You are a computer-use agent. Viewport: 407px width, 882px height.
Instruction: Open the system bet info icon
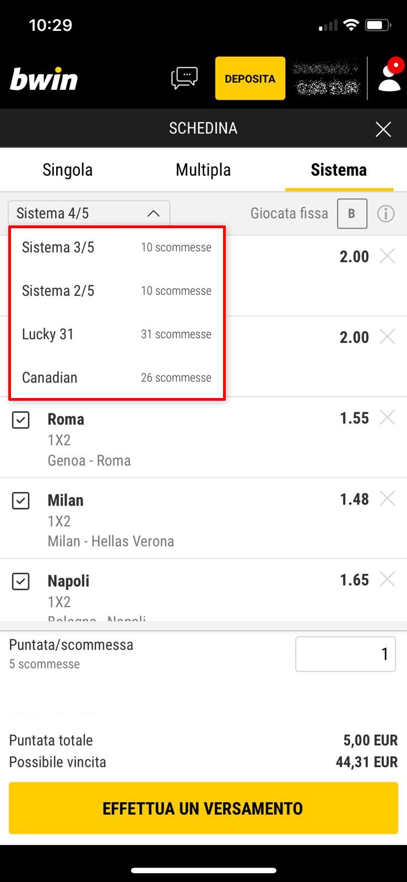click(386, 213)
